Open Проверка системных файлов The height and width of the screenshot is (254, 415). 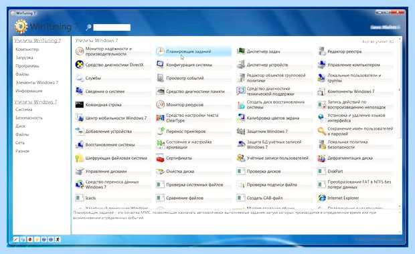(x=193, y=184)
